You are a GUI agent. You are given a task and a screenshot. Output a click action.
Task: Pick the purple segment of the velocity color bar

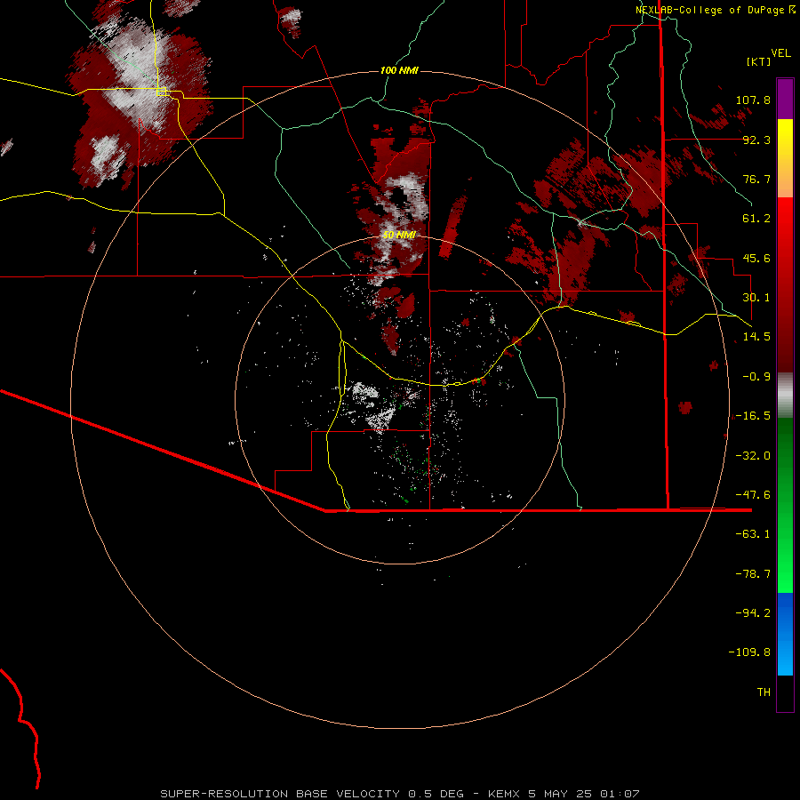click(785, 99)
